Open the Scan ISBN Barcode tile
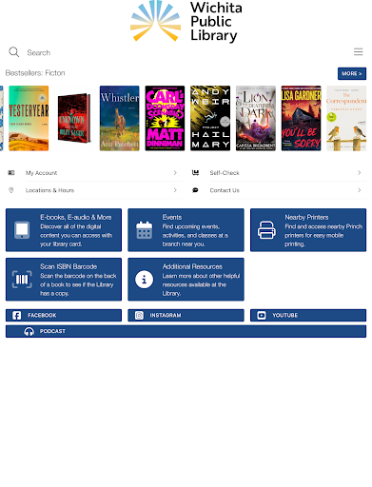Screen dimensions: 372x487 click(64, 280)
